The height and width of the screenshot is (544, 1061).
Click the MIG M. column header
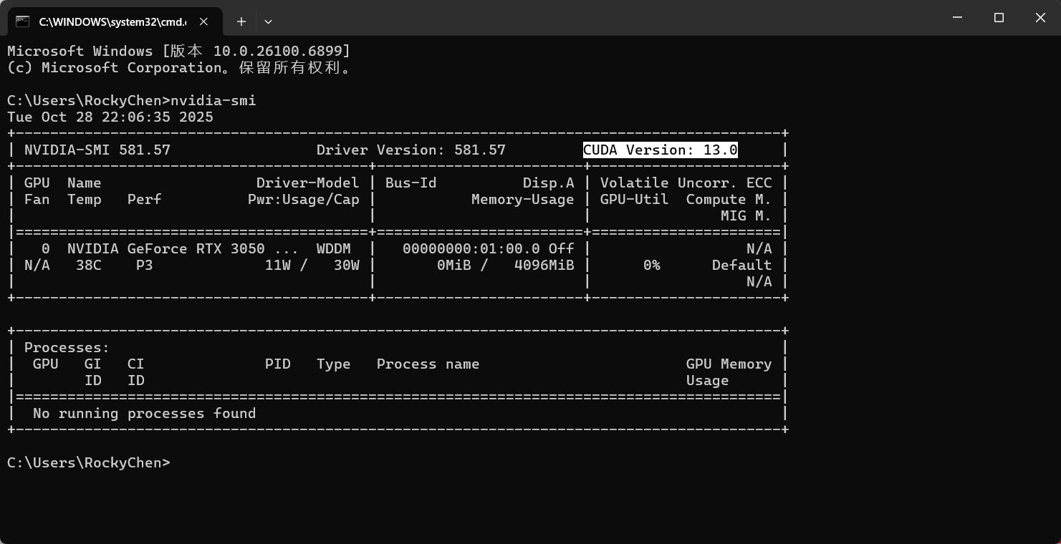[746, 216]
